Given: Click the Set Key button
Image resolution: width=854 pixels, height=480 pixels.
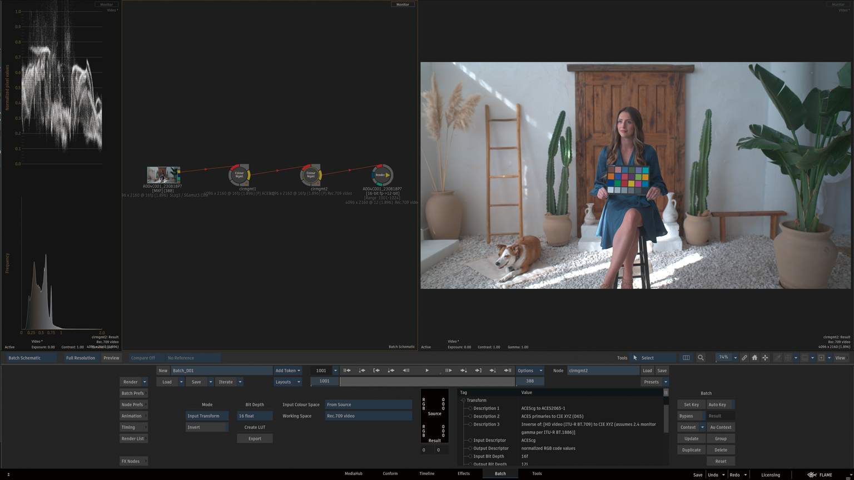Looking at the screenshot, I should coord(691,404).
